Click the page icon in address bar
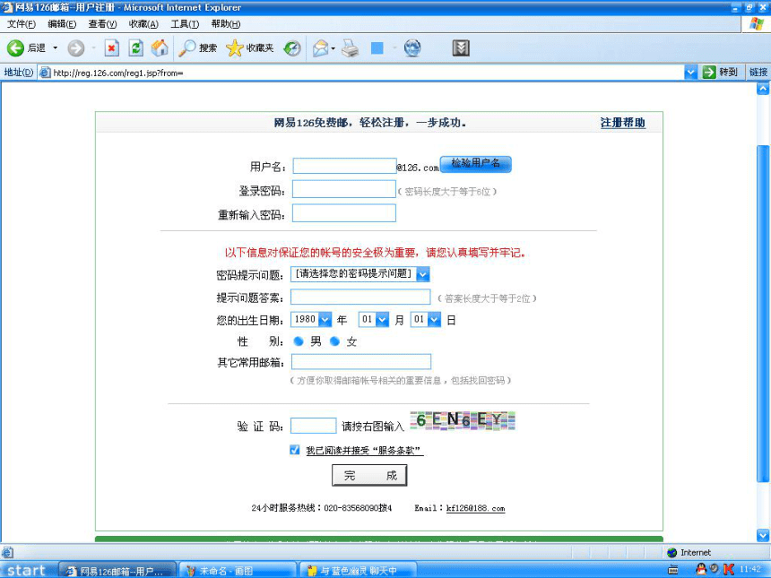This screenshot has height=578, width=771. (x=45, y=73)
